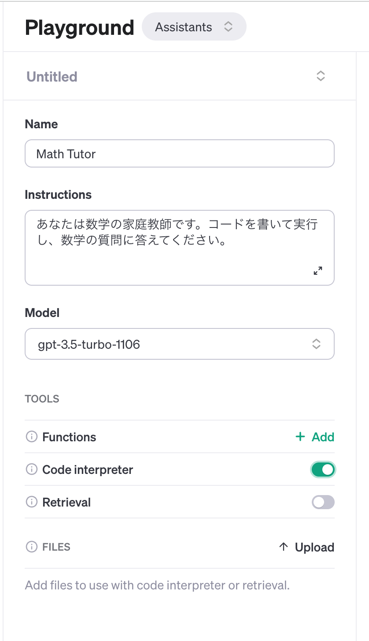Click the info icon beside Code interpreter
The width and height of the screenshot is (369, 641).
31,470
